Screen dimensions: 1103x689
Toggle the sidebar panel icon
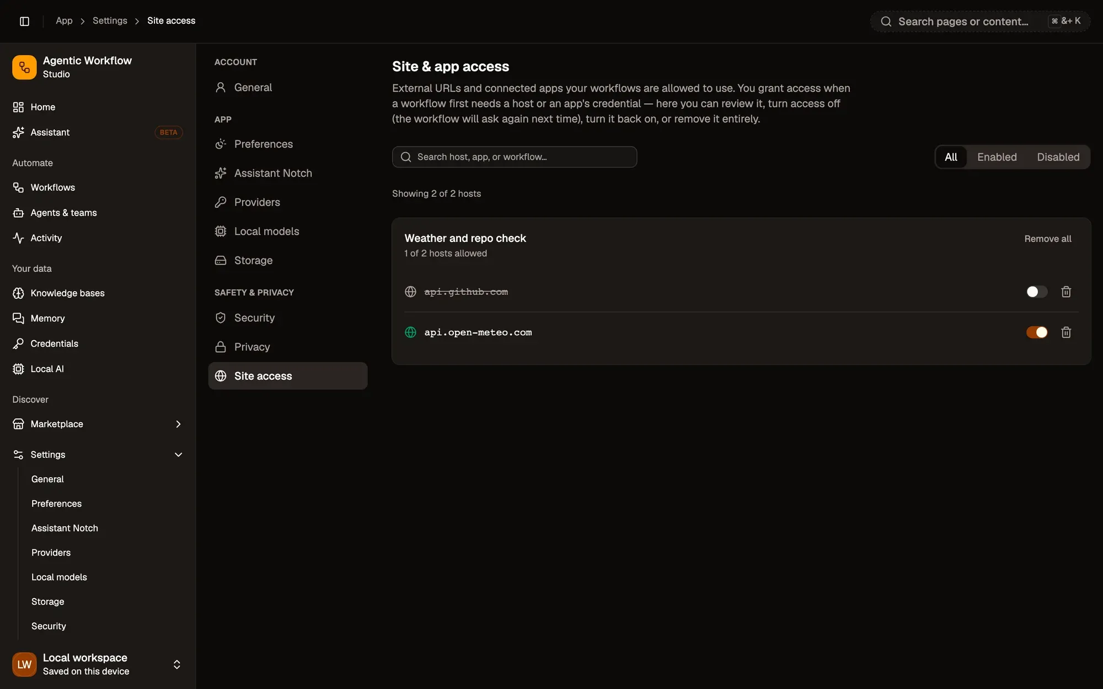tap(24, 21)
